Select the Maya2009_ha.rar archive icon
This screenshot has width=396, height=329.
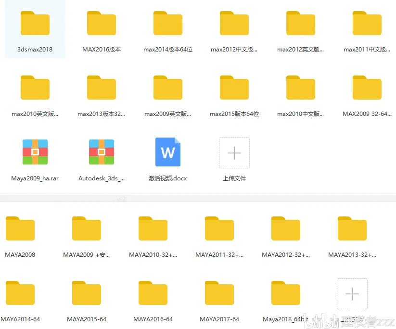tap(35, 152)
